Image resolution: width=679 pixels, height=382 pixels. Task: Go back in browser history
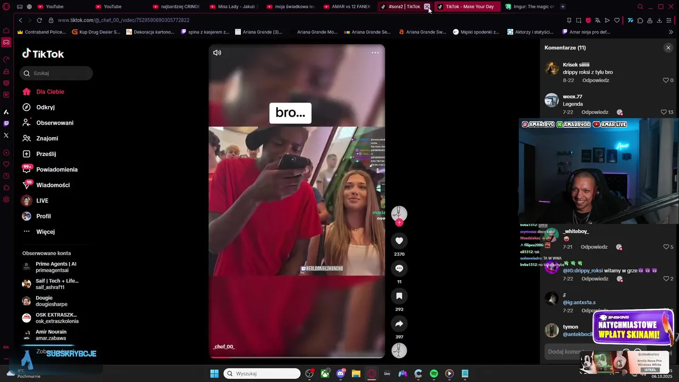coord(20,20)
